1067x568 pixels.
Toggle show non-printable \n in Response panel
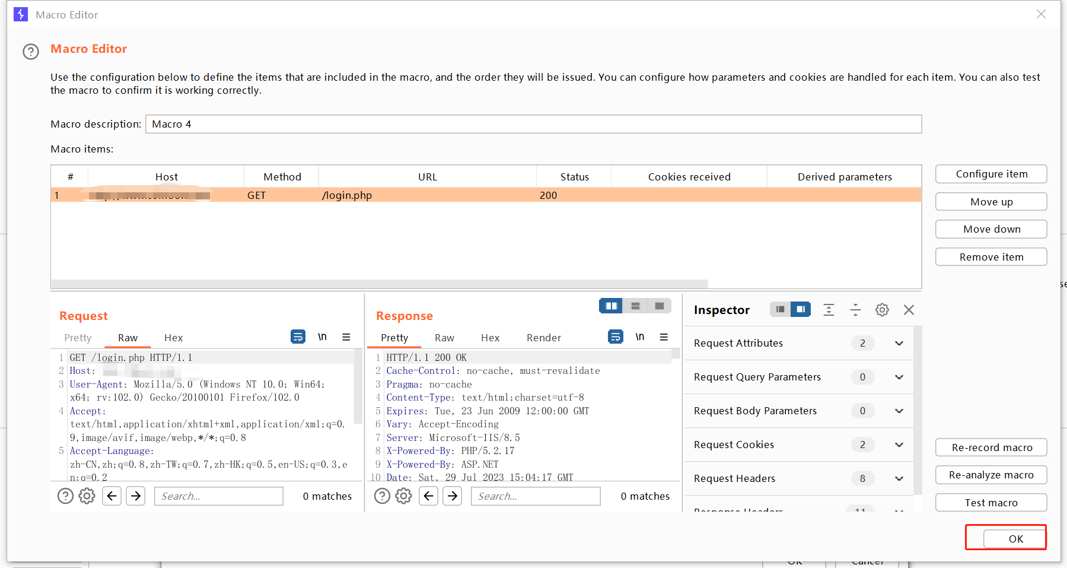click(x=640, y=337)
